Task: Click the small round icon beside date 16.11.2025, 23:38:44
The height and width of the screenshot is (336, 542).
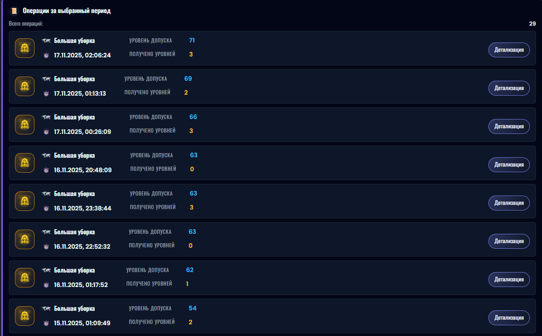Action: tap(46, 208)
